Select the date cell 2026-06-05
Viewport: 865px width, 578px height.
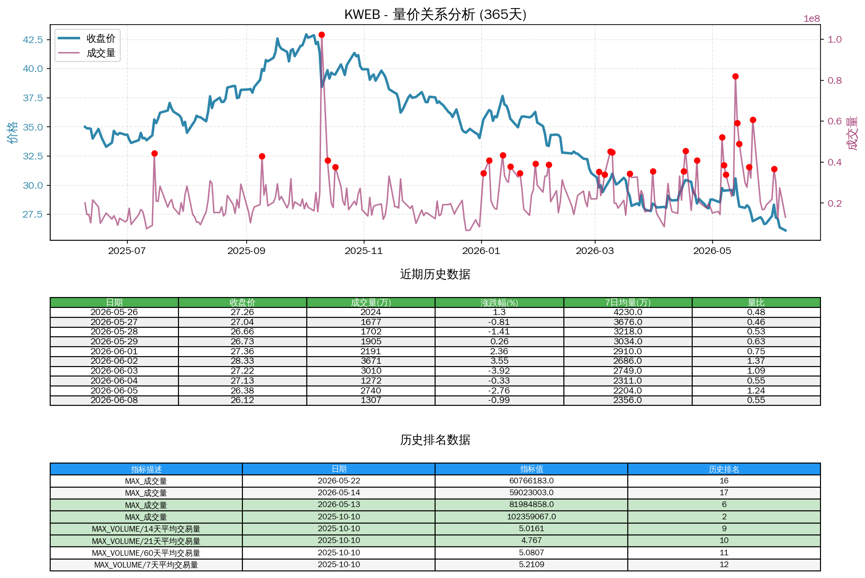click(114, 391)
